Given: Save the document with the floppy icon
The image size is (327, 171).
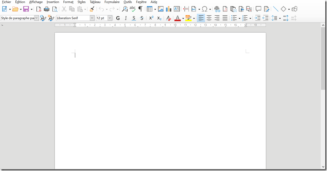Looking at the screenshot, I should pos(26,9).
